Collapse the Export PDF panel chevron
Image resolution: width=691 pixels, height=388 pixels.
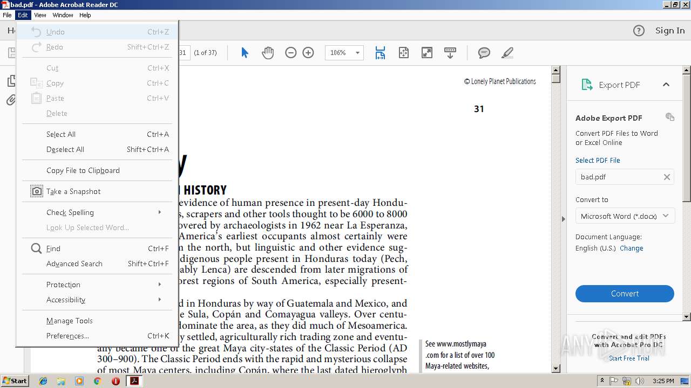[x=666, y=85]
